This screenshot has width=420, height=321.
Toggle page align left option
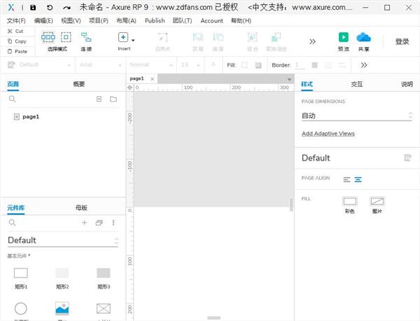pyautogui.click(x=346, y=179)
